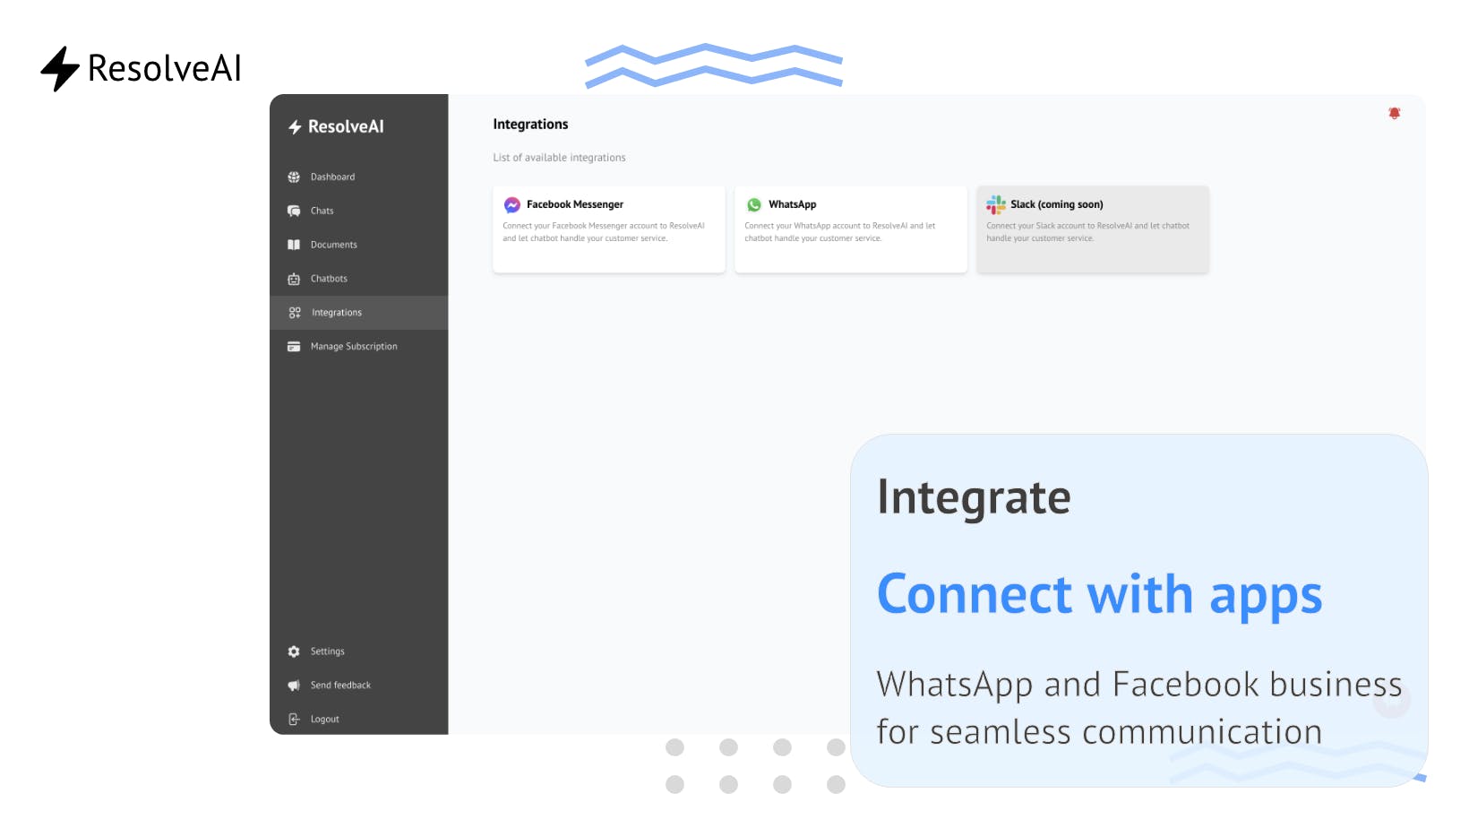Screen dimensions: 1469x828
Task: Click the Facebook Messenger logo icon
Action: (512, 205)
